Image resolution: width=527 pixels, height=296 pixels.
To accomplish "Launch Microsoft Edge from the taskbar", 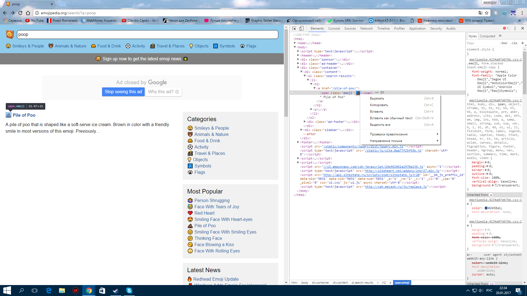I will pos(49,291).
